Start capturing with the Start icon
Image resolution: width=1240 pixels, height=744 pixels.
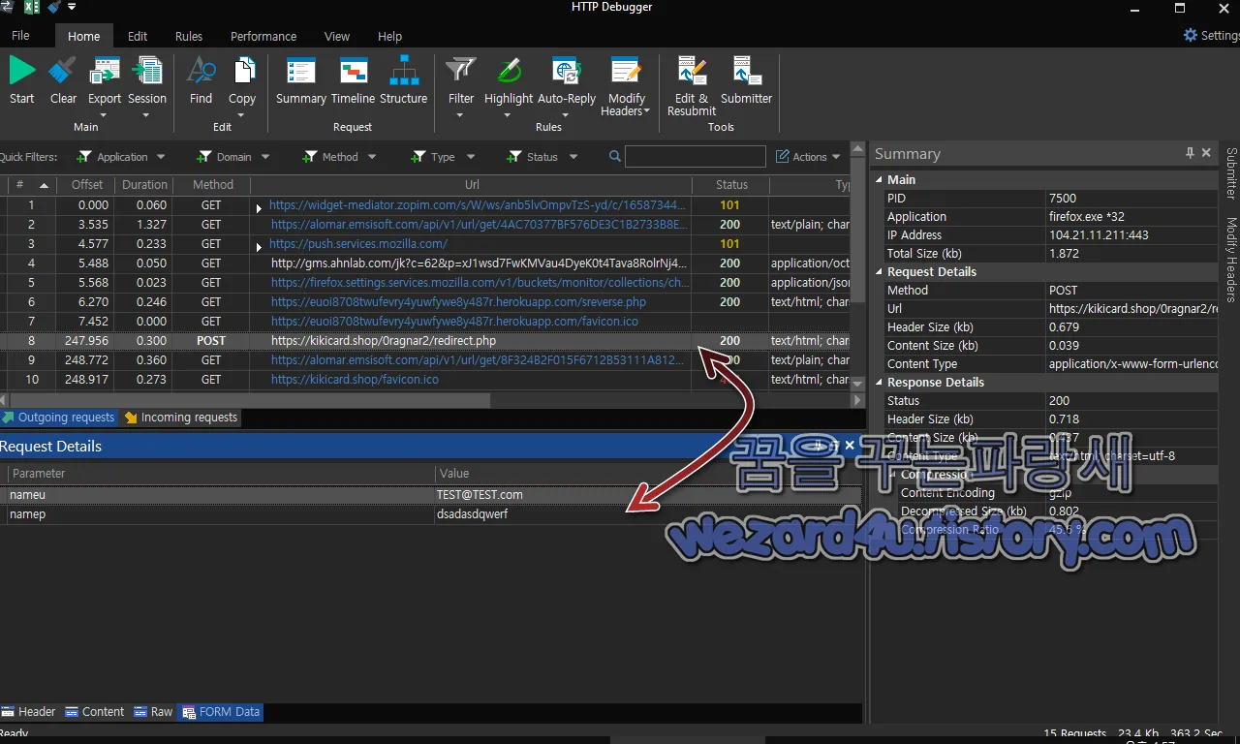pyautogui.click(x=21, y=80)
